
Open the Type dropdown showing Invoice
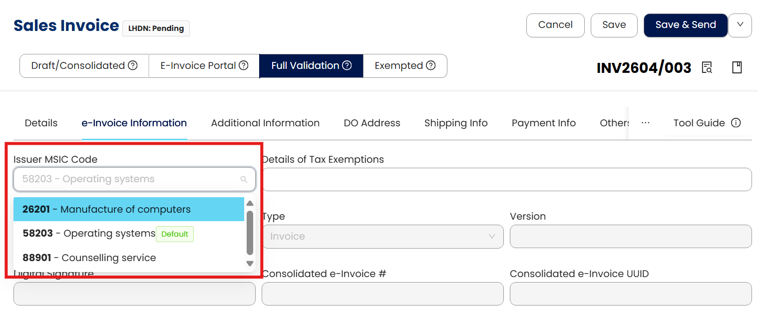pos(382,237)
